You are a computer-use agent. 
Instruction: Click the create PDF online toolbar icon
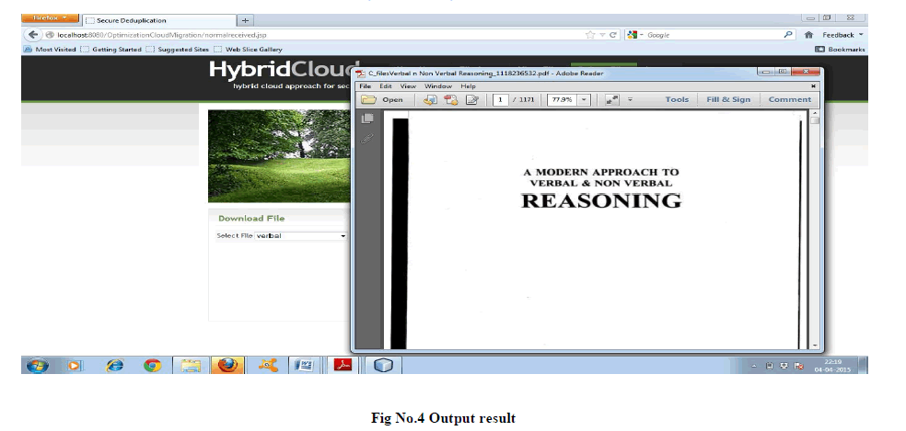[x=451, y=99]
